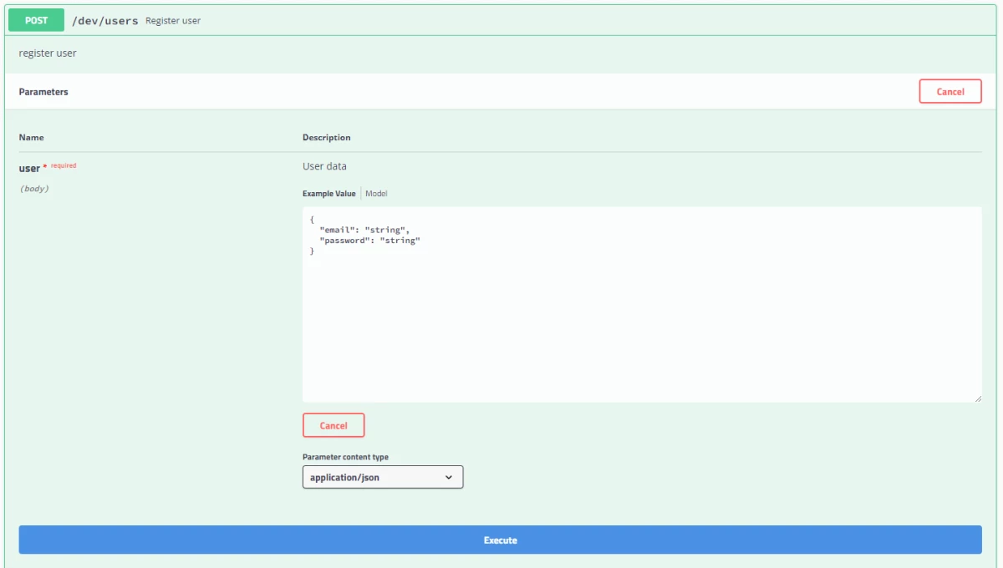This screenshot has height=568, width=1003.
Task: Collapse the /dev/users endpoint path
Action: coord(105,21)
